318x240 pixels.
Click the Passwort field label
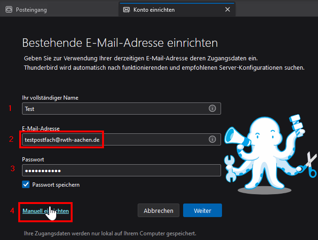point(33,160)
